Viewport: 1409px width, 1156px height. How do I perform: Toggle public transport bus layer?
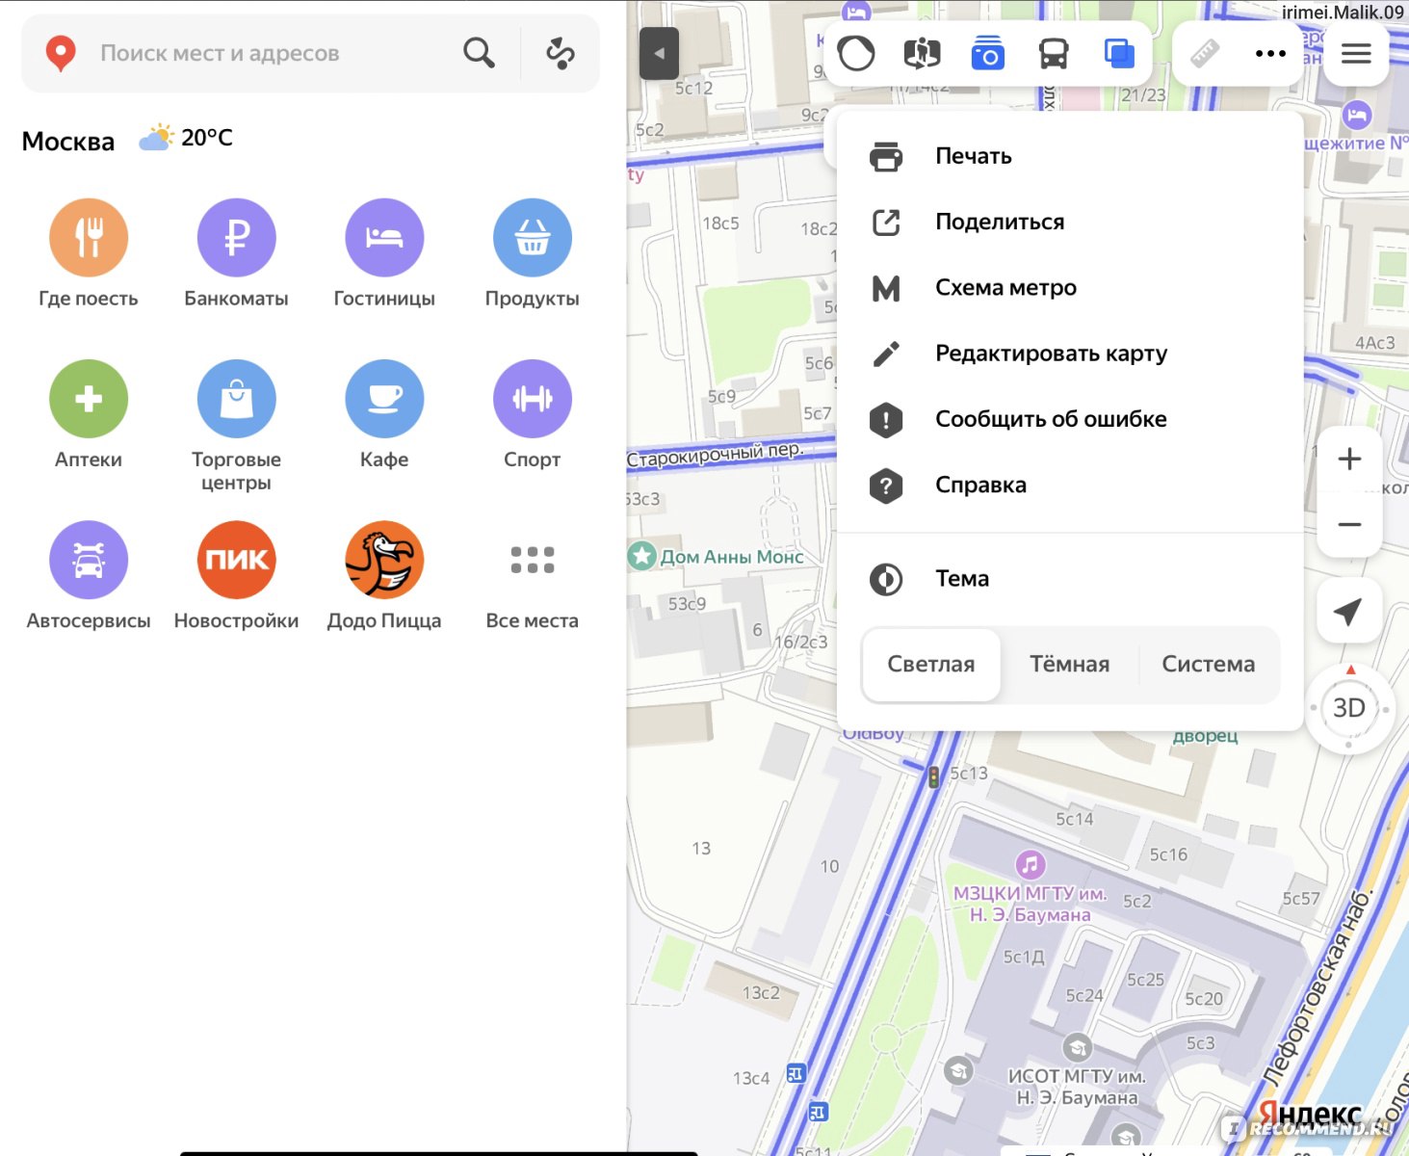(x=1054, y=53)
